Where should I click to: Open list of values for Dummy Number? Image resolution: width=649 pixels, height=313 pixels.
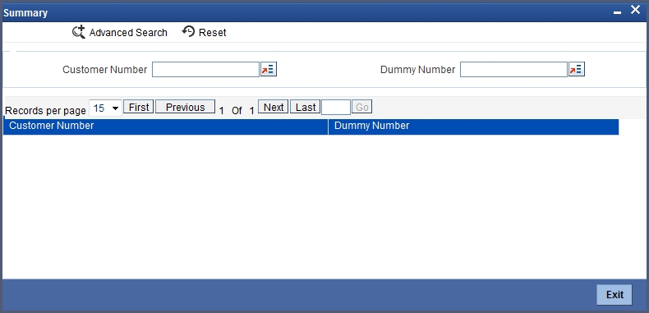point(576,70)
